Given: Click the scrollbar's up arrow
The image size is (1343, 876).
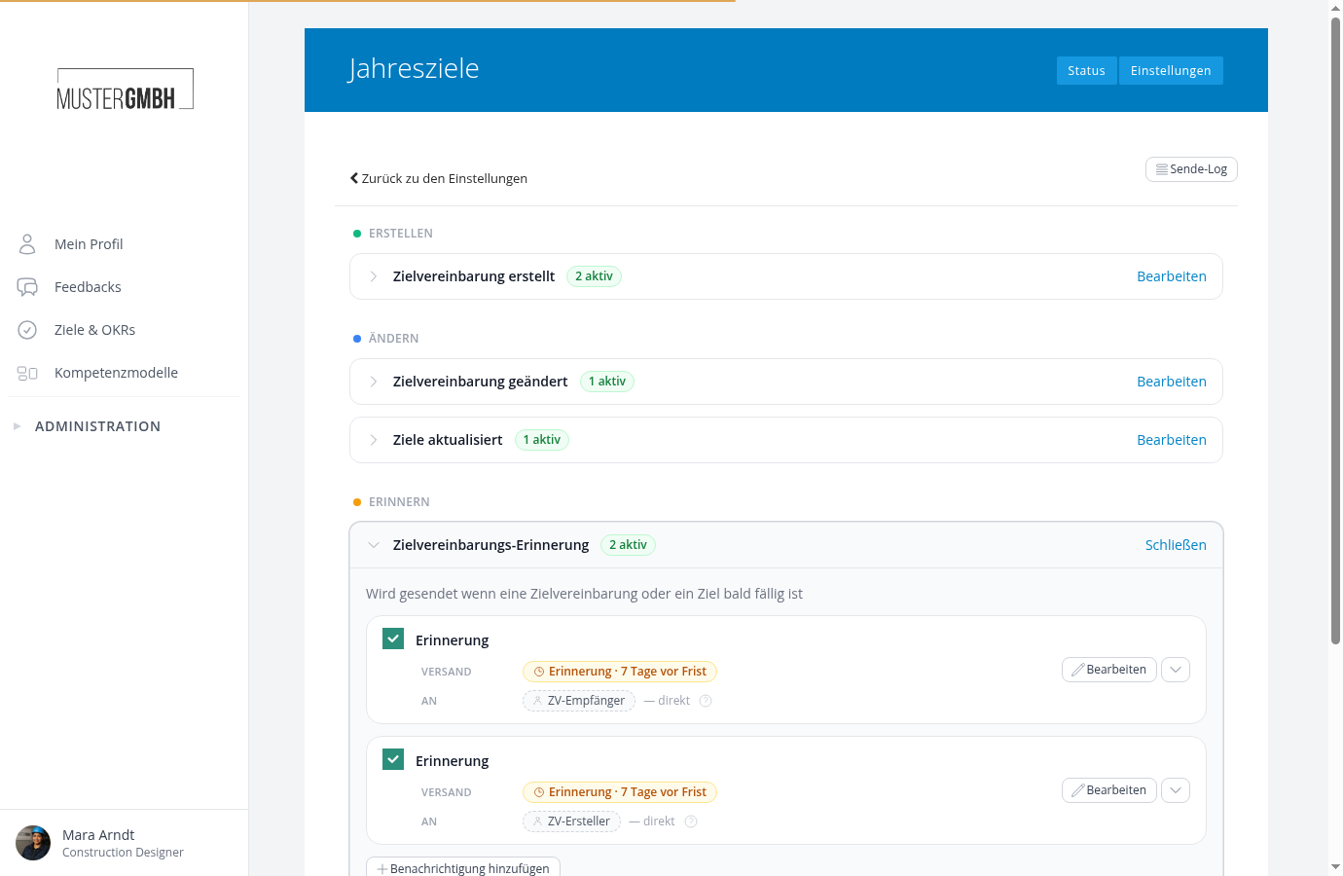Looking at the screenshot, I should (x=1335, y=8).
